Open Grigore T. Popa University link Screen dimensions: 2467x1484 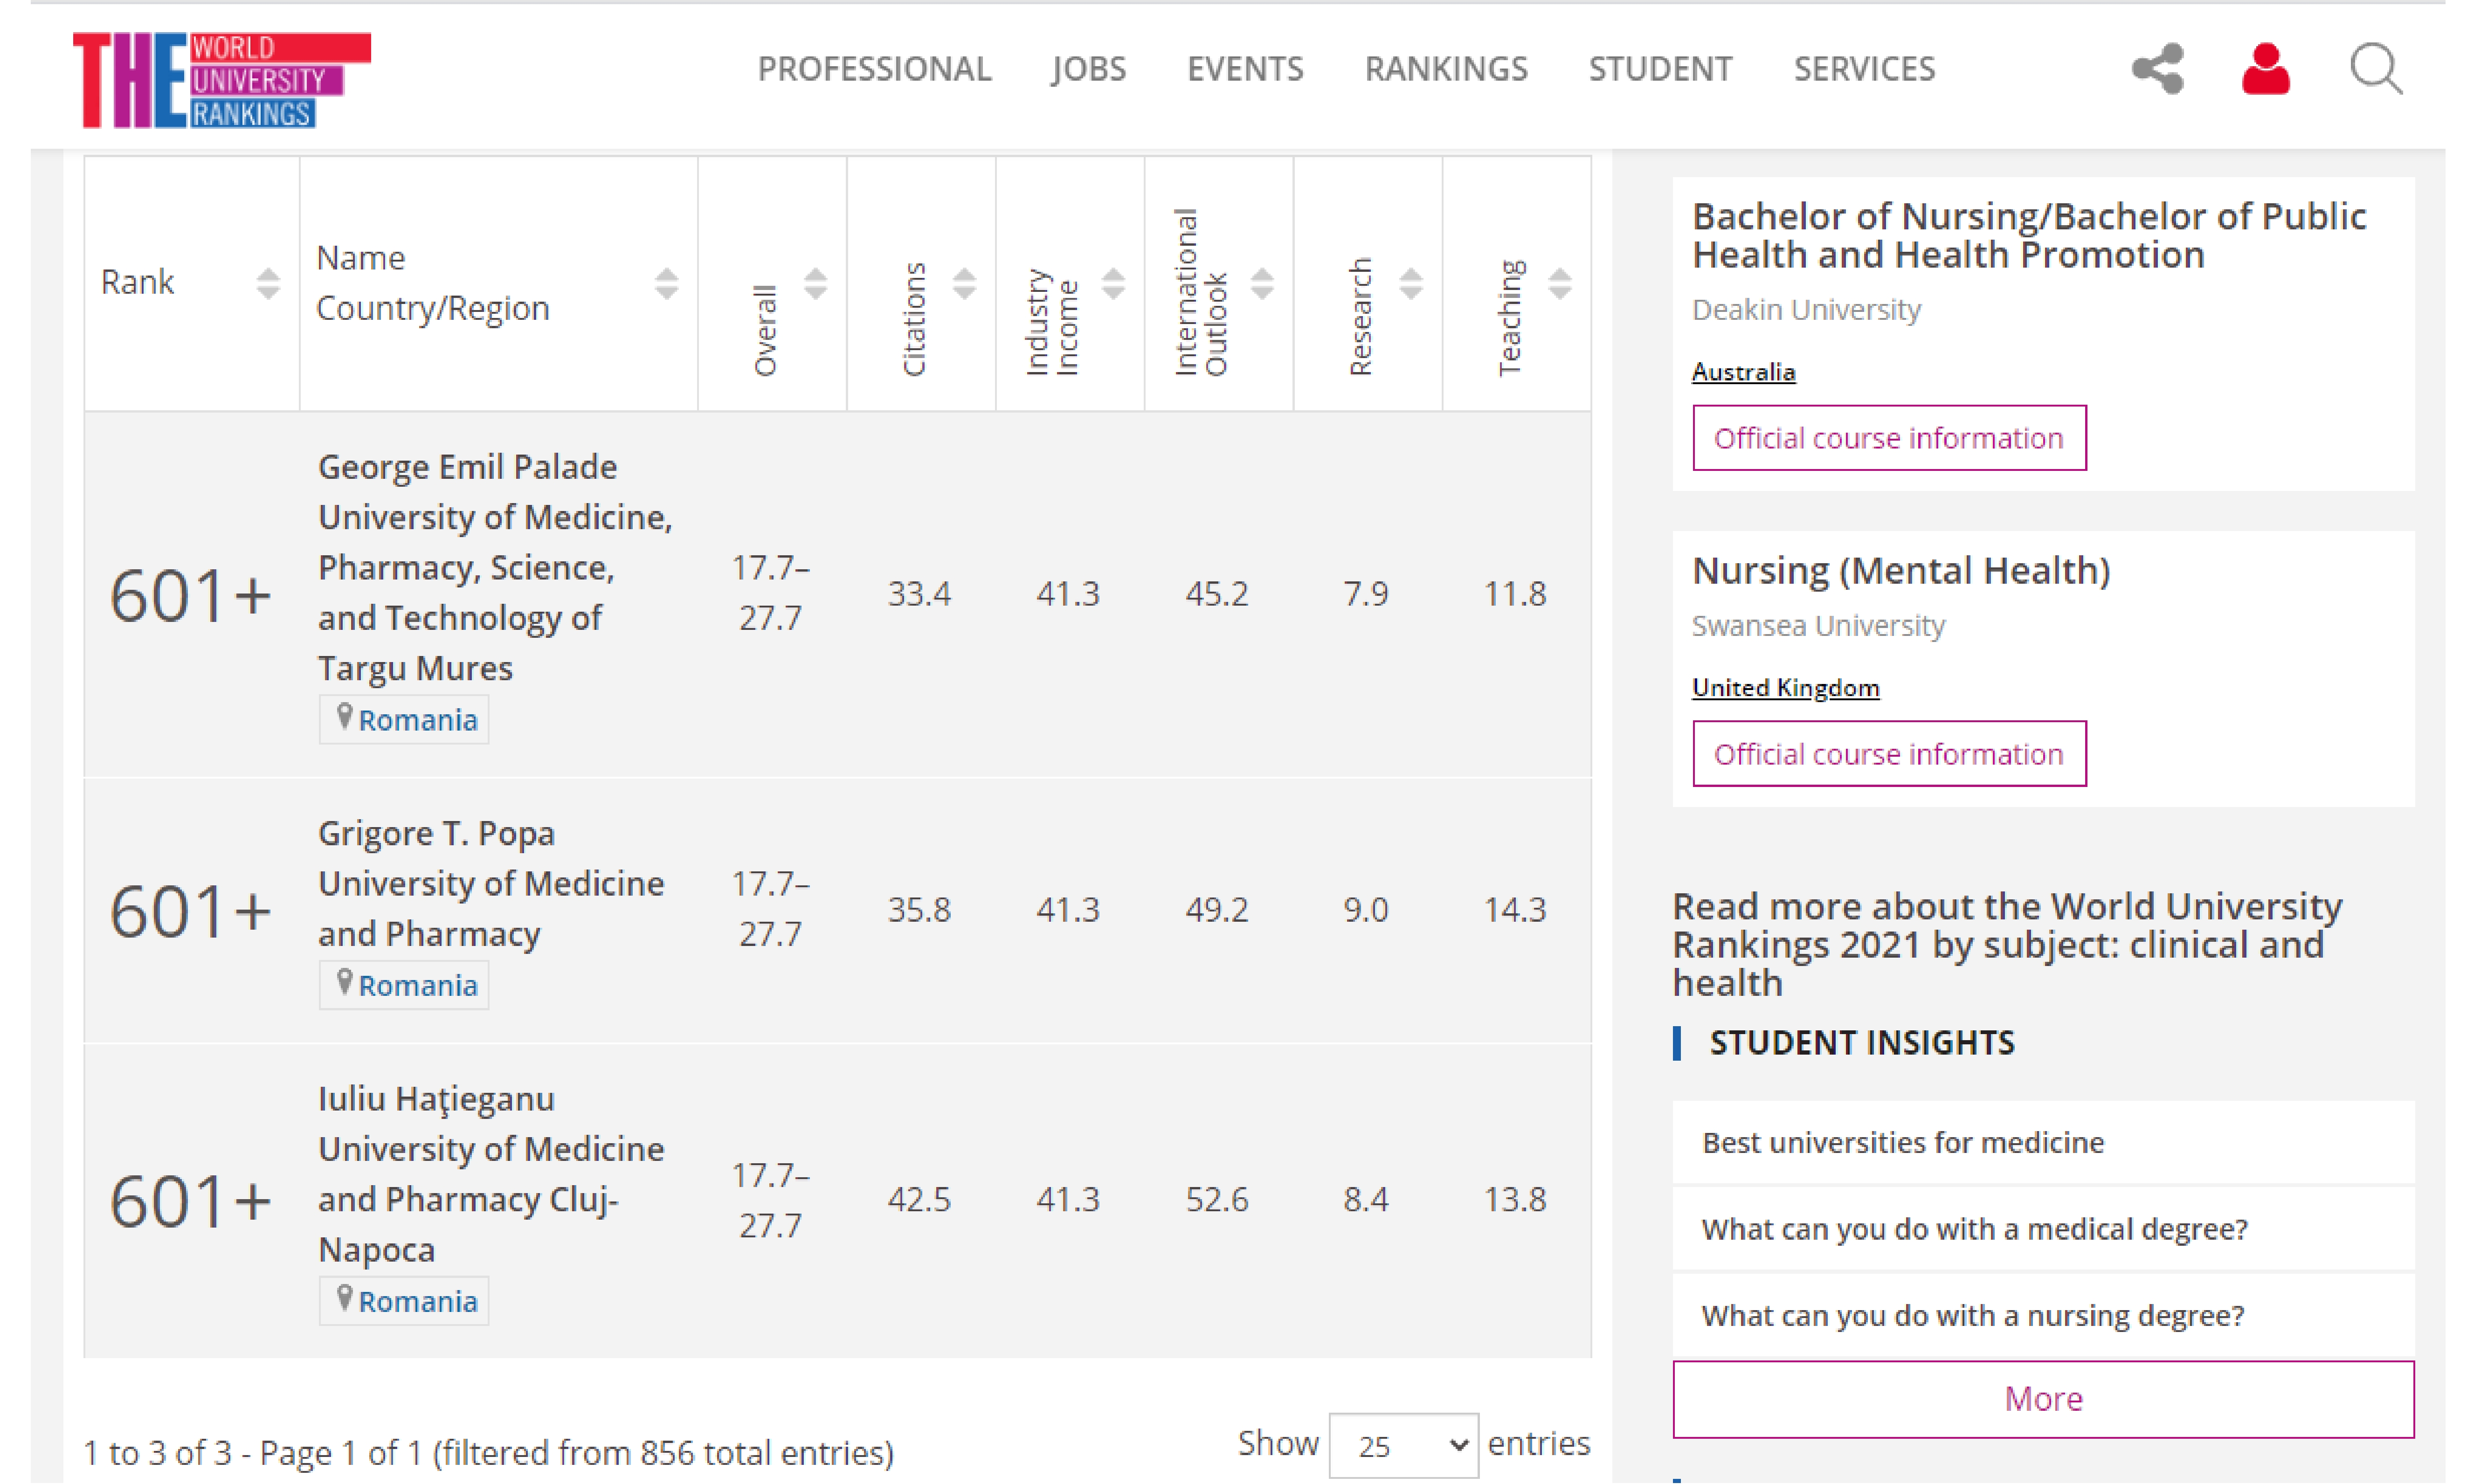click(490, 883)
